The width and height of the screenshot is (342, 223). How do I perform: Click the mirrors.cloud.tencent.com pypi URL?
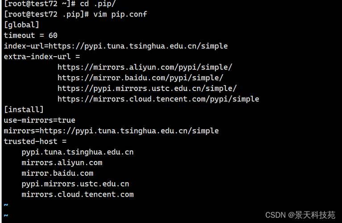point(158,99)
